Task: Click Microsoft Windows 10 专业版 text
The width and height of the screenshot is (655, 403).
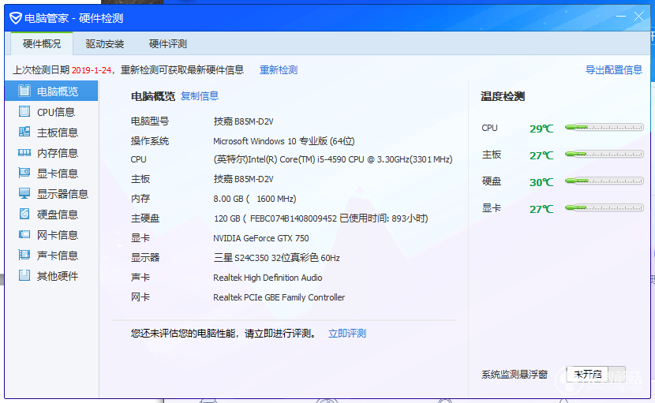Action: pyautogui.click(x=283, y=141)
